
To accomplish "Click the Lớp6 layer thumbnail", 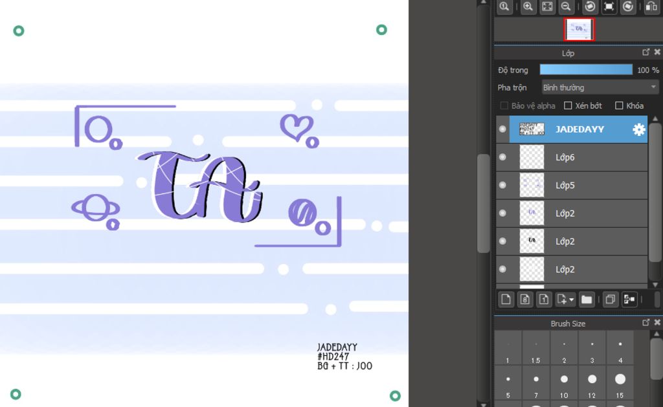I will pyautogui.click(x=532, y=157).
